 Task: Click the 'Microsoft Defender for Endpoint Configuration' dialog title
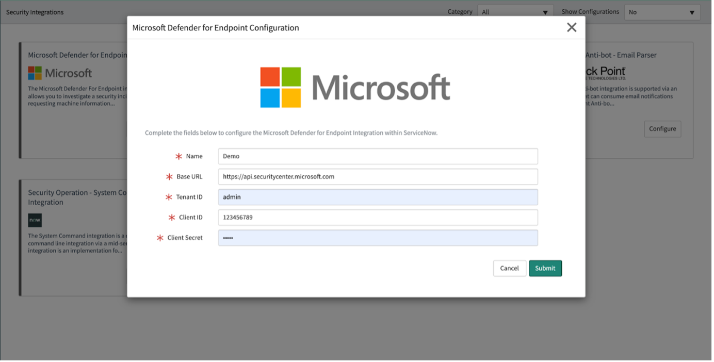pos(216,28)
